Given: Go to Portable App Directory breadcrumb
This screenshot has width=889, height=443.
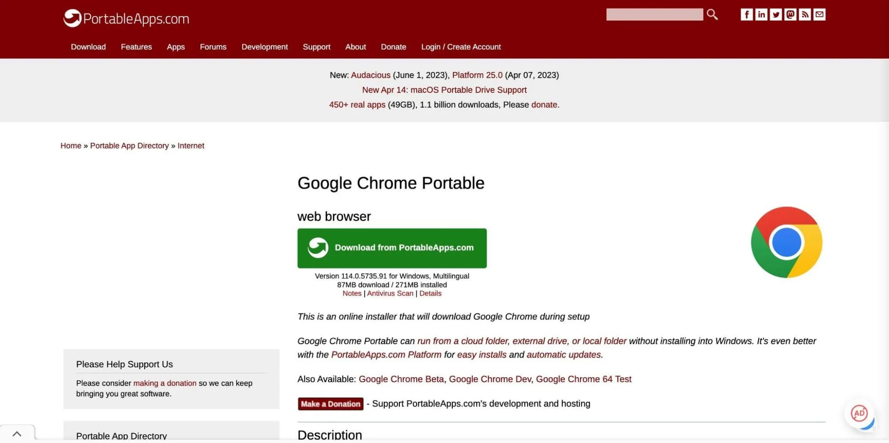Looking at the screenshot, I should click(129, 146).
